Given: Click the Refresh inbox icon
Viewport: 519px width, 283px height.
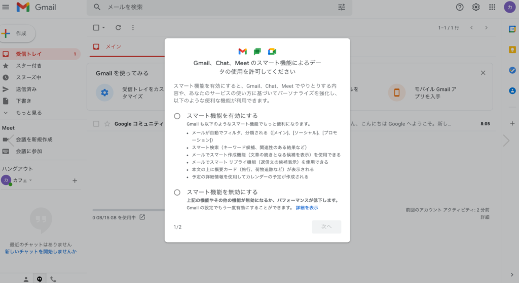Looking at the screenshot, I should point(118,27).
